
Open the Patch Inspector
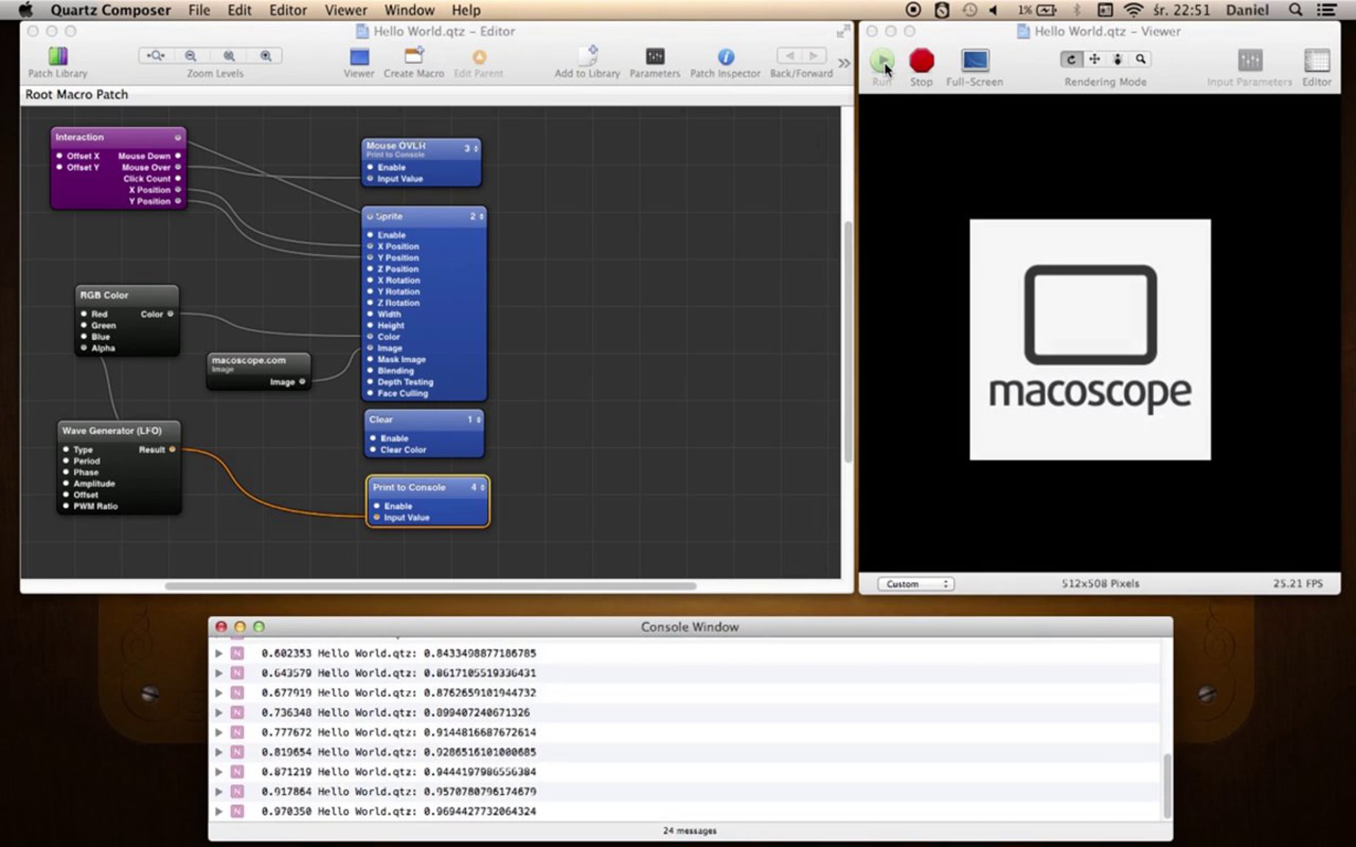click(725, 57)
